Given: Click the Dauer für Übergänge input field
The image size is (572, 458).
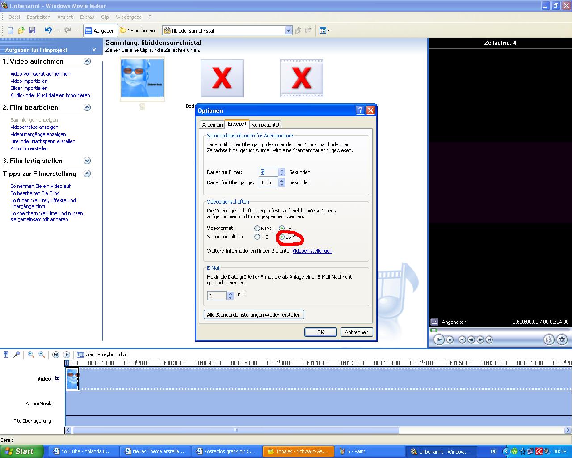Looking at the screenshot, I should (268, 182).
